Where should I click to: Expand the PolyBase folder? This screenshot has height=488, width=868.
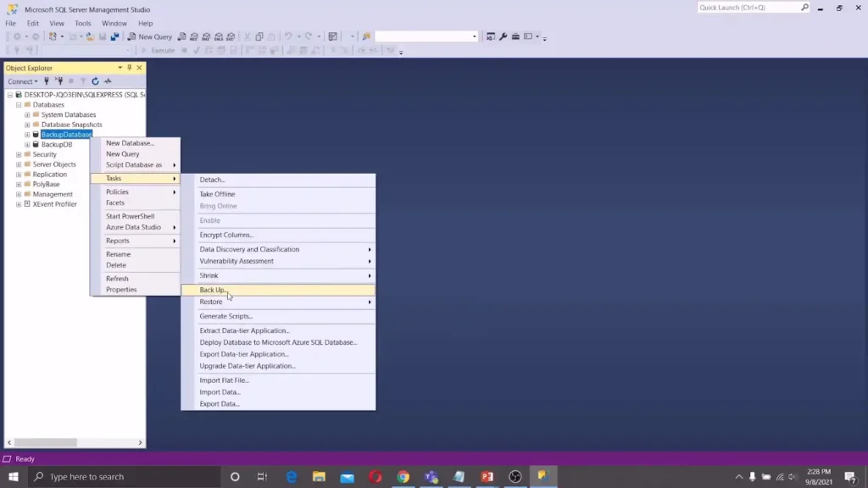[19, 184]
